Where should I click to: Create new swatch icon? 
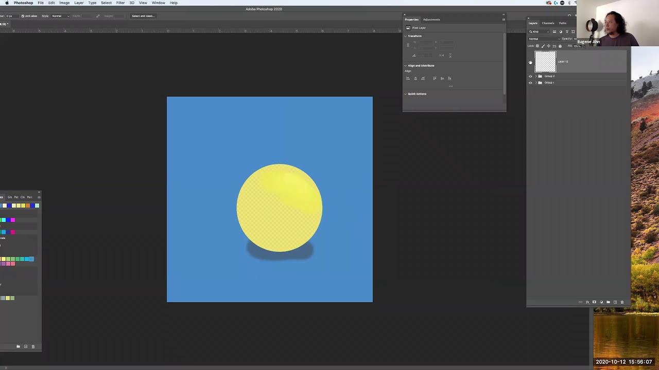click(26, 346)
